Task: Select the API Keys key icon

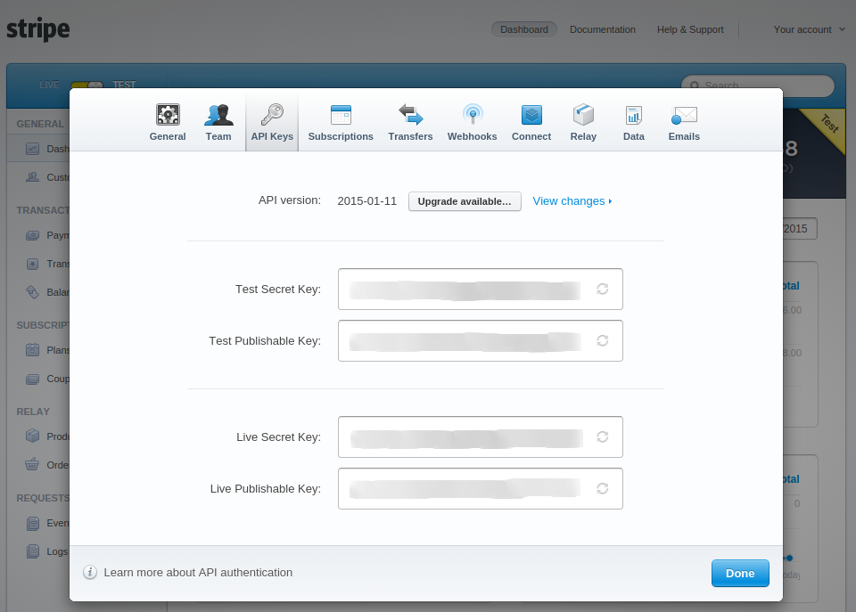Action: (272, 115)
